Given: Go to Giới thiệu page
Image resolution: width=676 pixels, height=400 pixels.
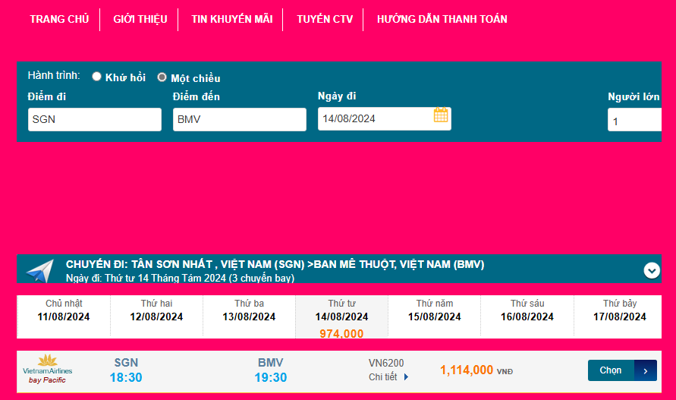Looking at the screenshot, I should click(140, 19).
